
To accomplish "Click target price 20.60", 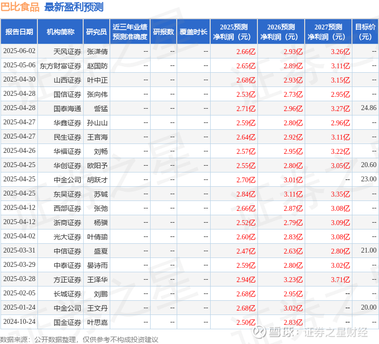I will (x=369, y=165).
